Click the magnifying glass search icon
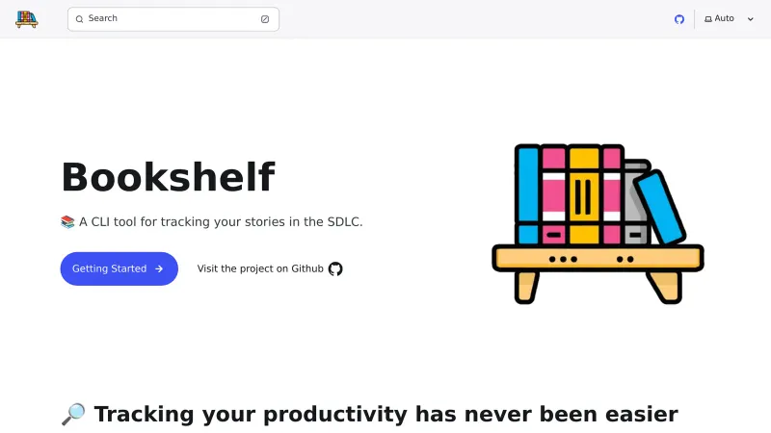 coord(79,19)
